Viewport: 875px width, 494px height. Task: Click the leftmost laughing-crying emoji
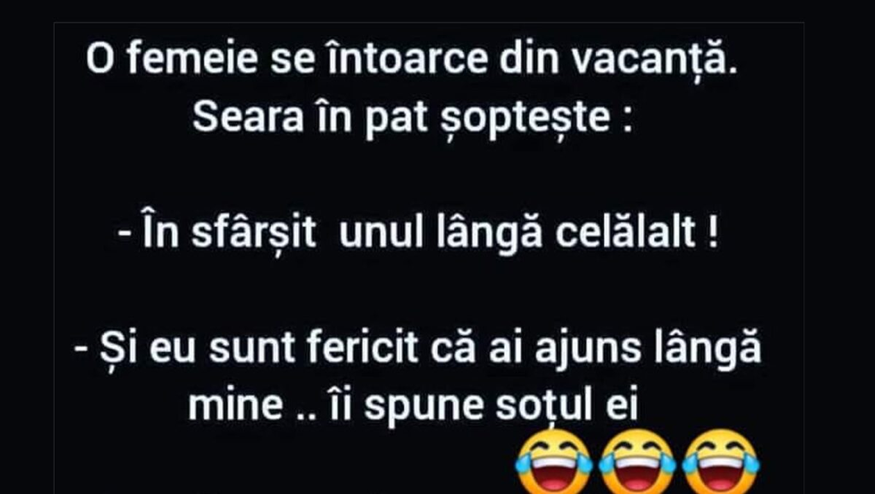554,463
